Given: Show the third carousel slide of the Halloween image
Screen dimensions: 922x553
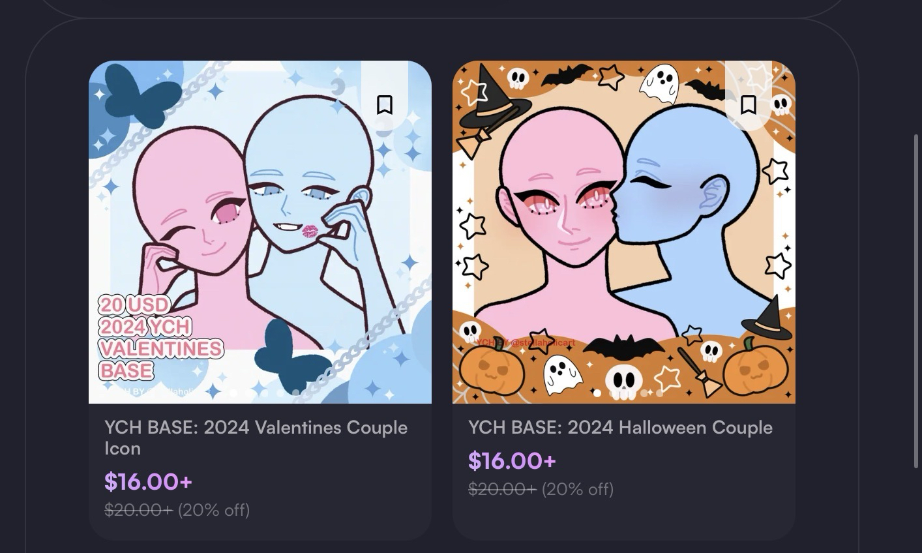Looking at the screenshot, I should 629,393.
